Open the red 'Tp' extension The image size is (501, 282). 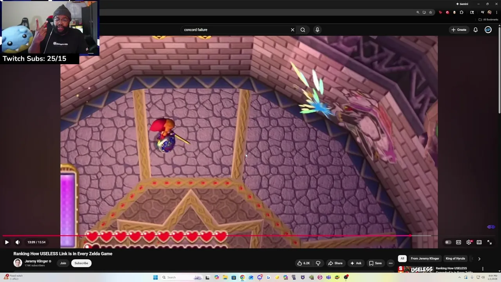pyautogui.click(x=440, y=13)
